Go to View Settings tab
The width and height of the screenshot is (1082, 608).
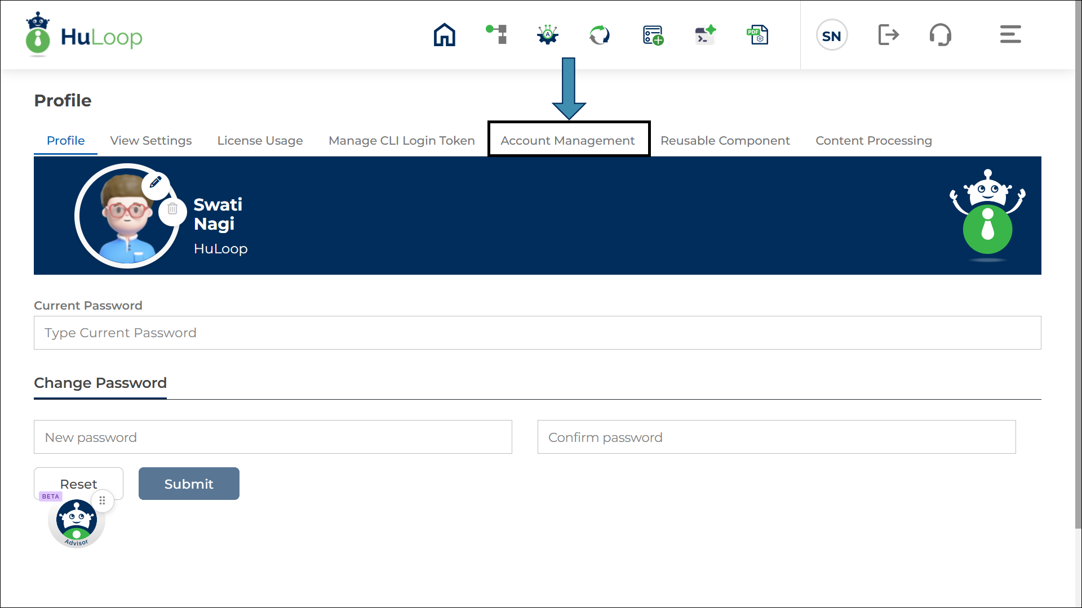coord(150,140)
